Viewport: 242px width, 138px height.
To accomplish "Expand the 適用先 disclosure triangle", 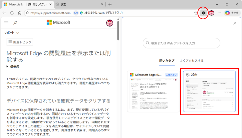I will pyautogui.click(x=7, y=66).
